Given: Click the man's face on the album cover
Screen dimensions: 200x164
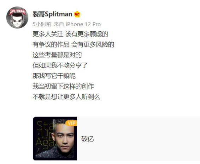Looking at the screenshot, I should coord(65,138).
